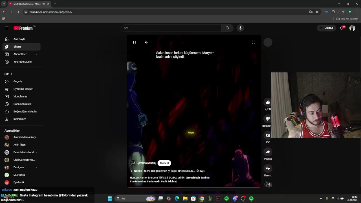361x203 pixels.
Task: Open a new Chrome tab
Action: tap(55, 4)
